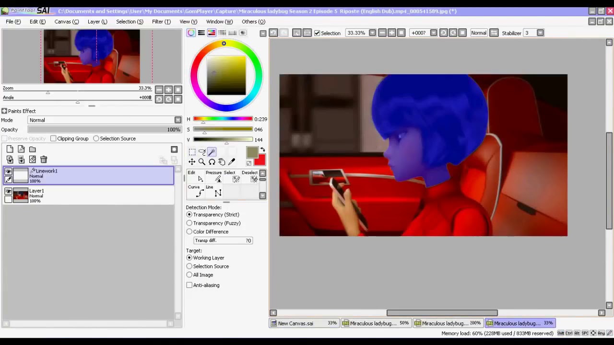614x345 pixels.
Task: Set target to All Image
Action: (189, 275)
